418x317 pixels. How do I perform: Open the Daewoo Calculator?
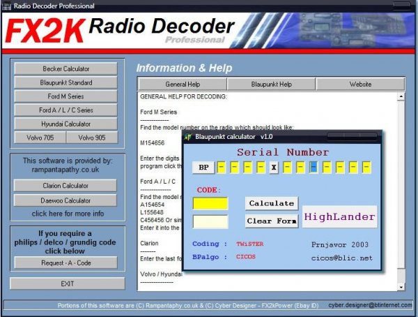(x=65, y=200)
